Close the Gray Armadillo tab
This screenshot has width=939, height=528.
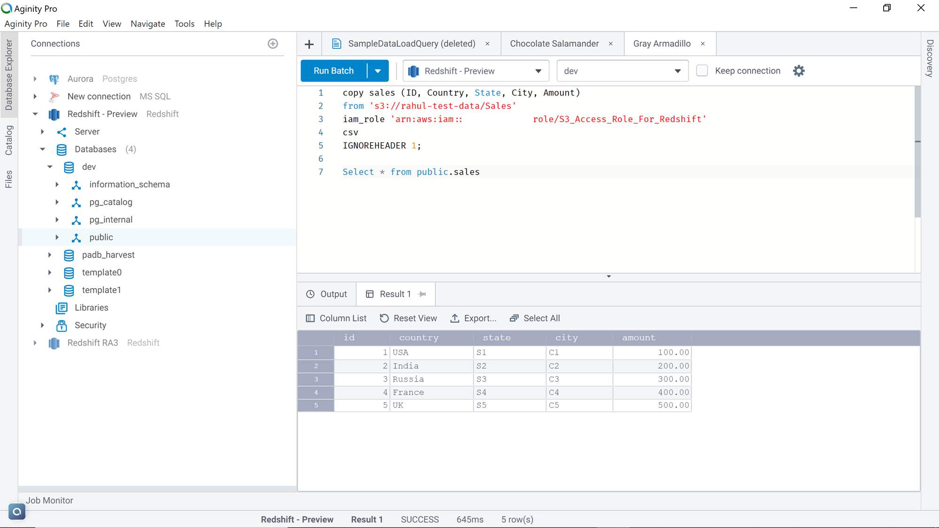[703, 44]
